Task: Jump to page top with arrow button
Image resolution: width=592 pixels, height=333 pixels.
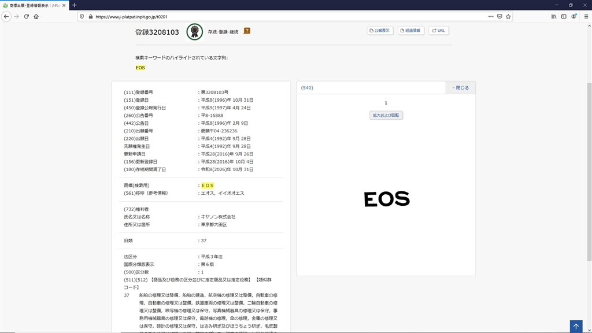Action: pyautogui.click(x=576, y=326)
